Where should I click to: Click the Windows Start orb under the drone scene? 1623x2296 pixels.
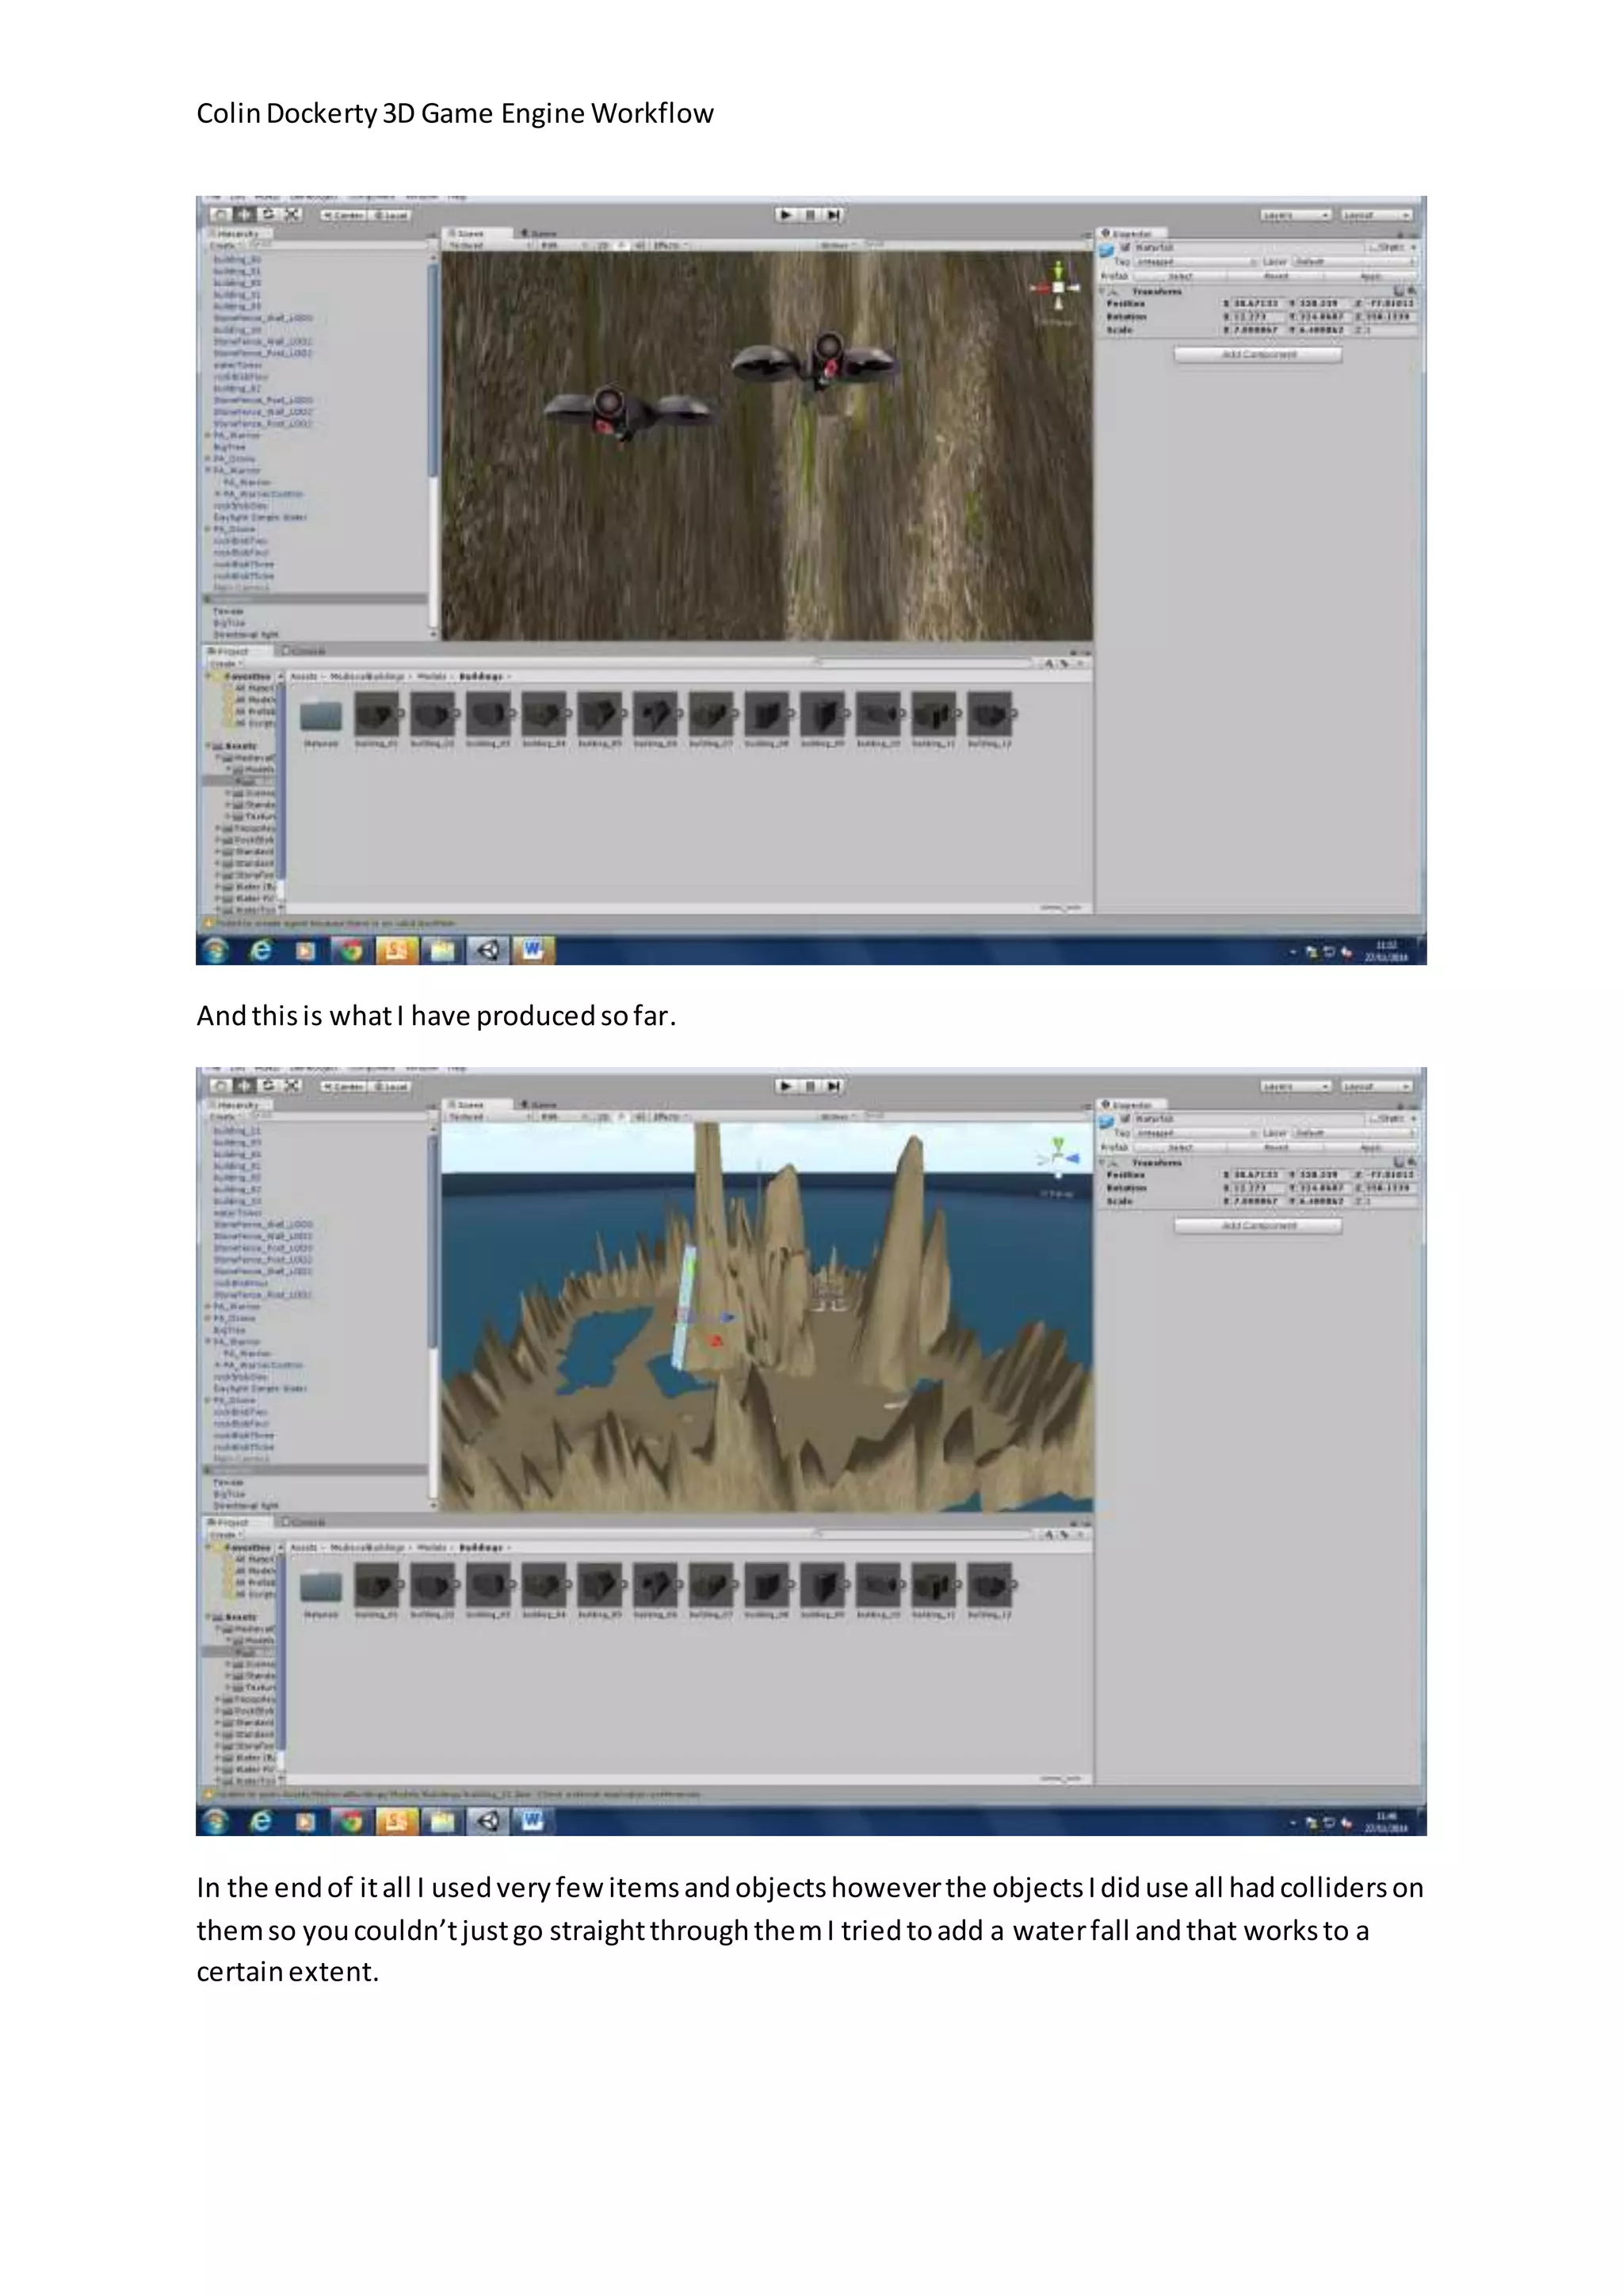(214, 949)
